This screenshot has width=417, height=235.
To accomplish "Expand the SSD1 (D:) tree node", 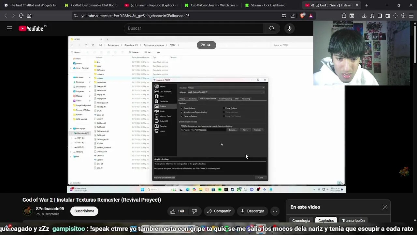I will tap(72, 138).
